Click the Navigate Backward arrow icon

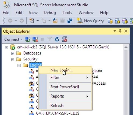pyautogui.click(x=10, y=21)
